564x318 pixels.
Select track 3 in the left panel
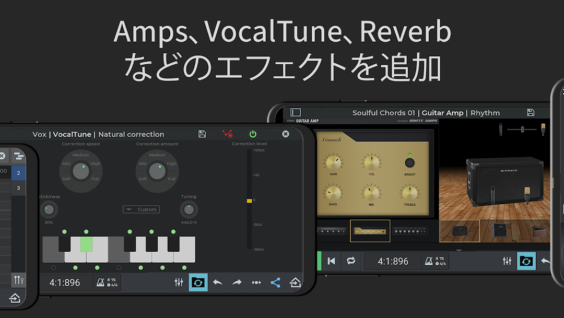pos(18,188)
